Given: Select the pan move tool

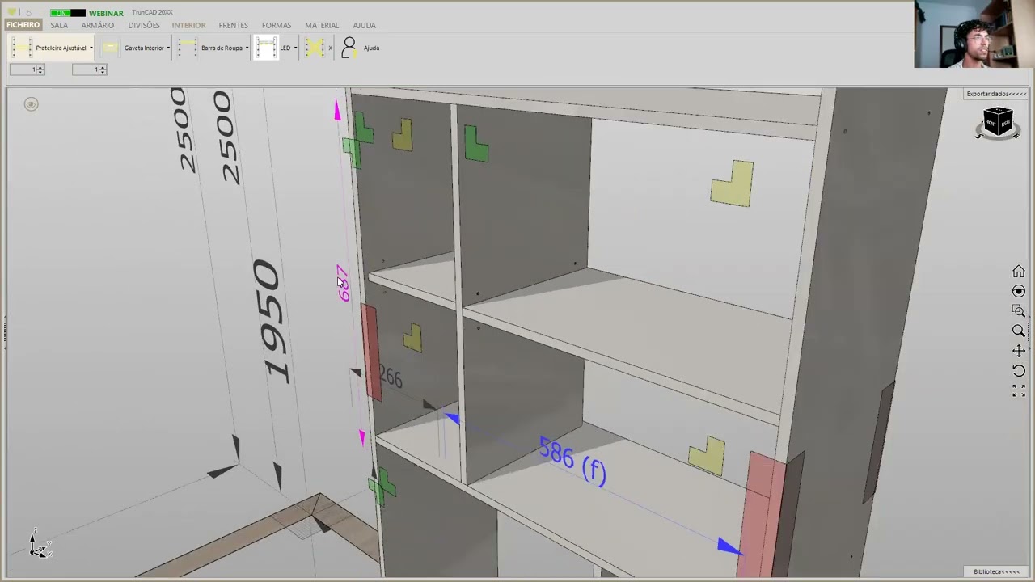Looking at the screenshot, I should (x=1019, y=351).
